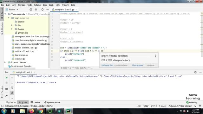This screenshot has height=114, width=203.
Task: Click the 13:37 caret position indicator
Action: pyautogui.click(x=139, y=106)
